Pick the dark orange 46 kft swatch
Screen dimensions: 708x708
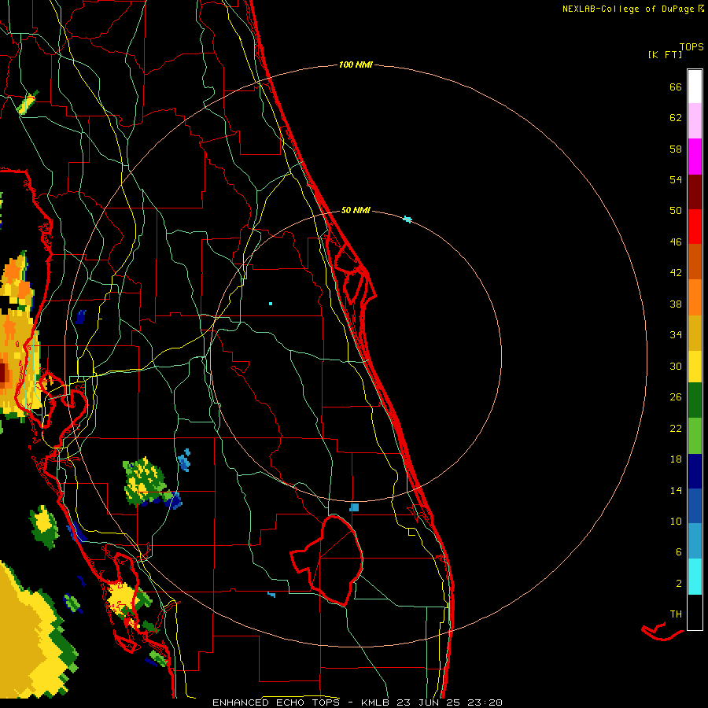click(695, 261)
